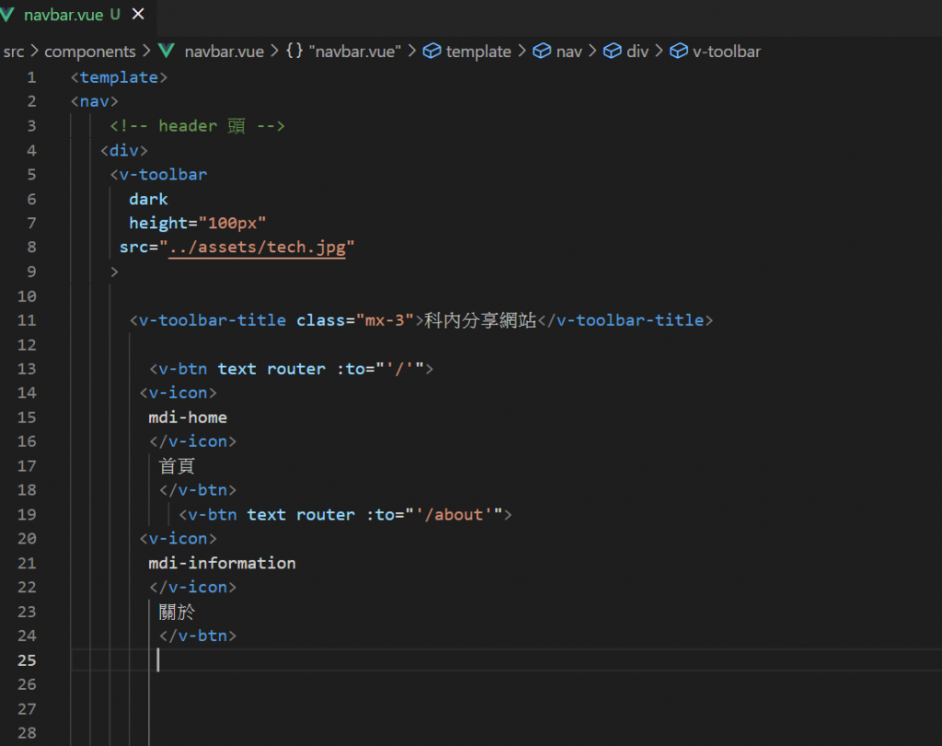Expand chevron right after nav breadcrumb
This screenshot has height=746, width=942.
(592, 52)
